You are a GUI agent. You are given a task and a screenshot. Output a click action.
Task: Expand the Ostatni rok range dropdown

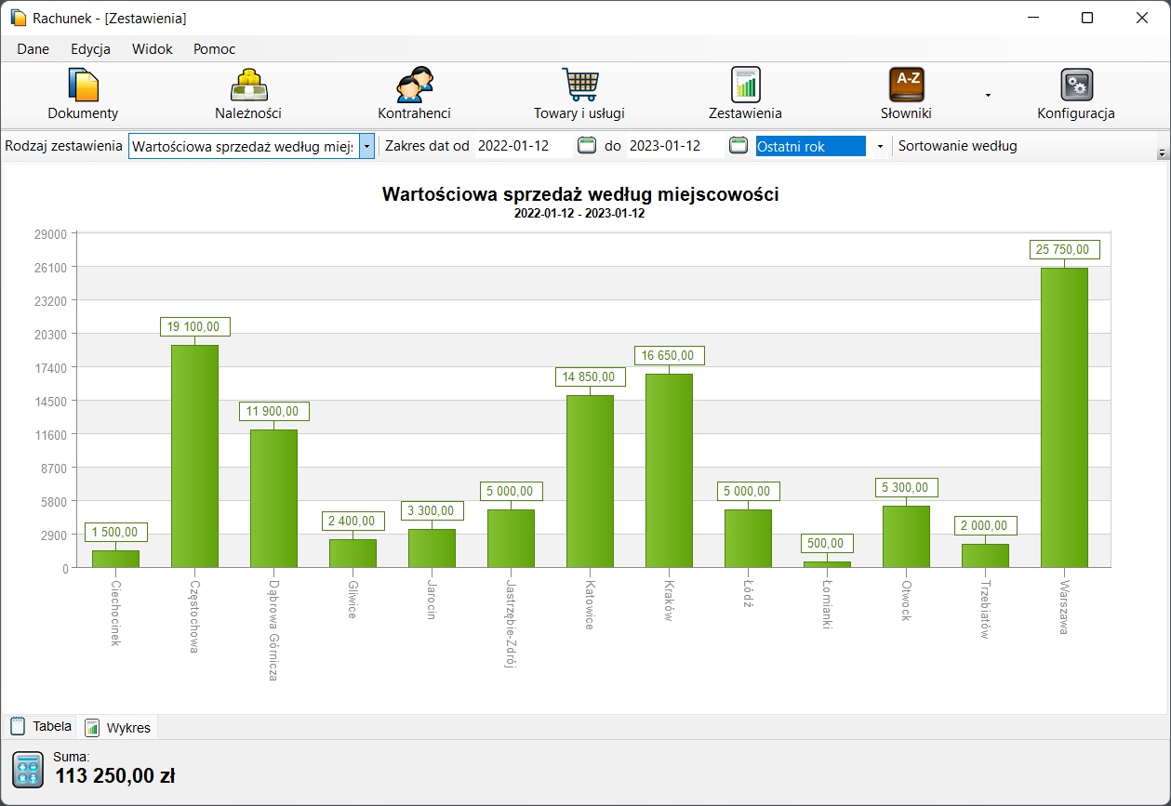[x=880, y=147]
